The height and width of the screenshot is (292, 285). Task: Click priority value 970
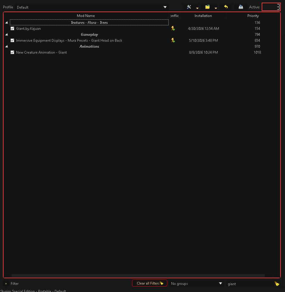(x=257, y=46)
